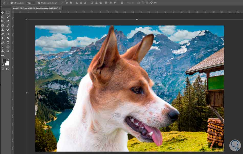Open the background color swatch
Viewport: 243px width, 154px height.
(x=7, y=64)
